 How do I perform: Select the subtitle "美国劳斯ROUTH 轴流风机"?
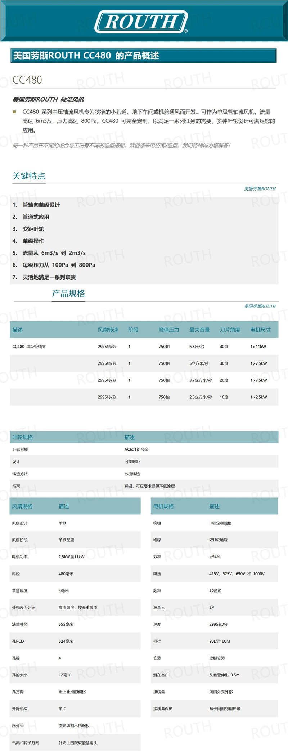(48, 99)
